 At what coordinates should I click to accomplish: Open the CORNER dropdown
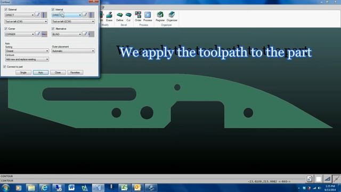tap(20, 34)
